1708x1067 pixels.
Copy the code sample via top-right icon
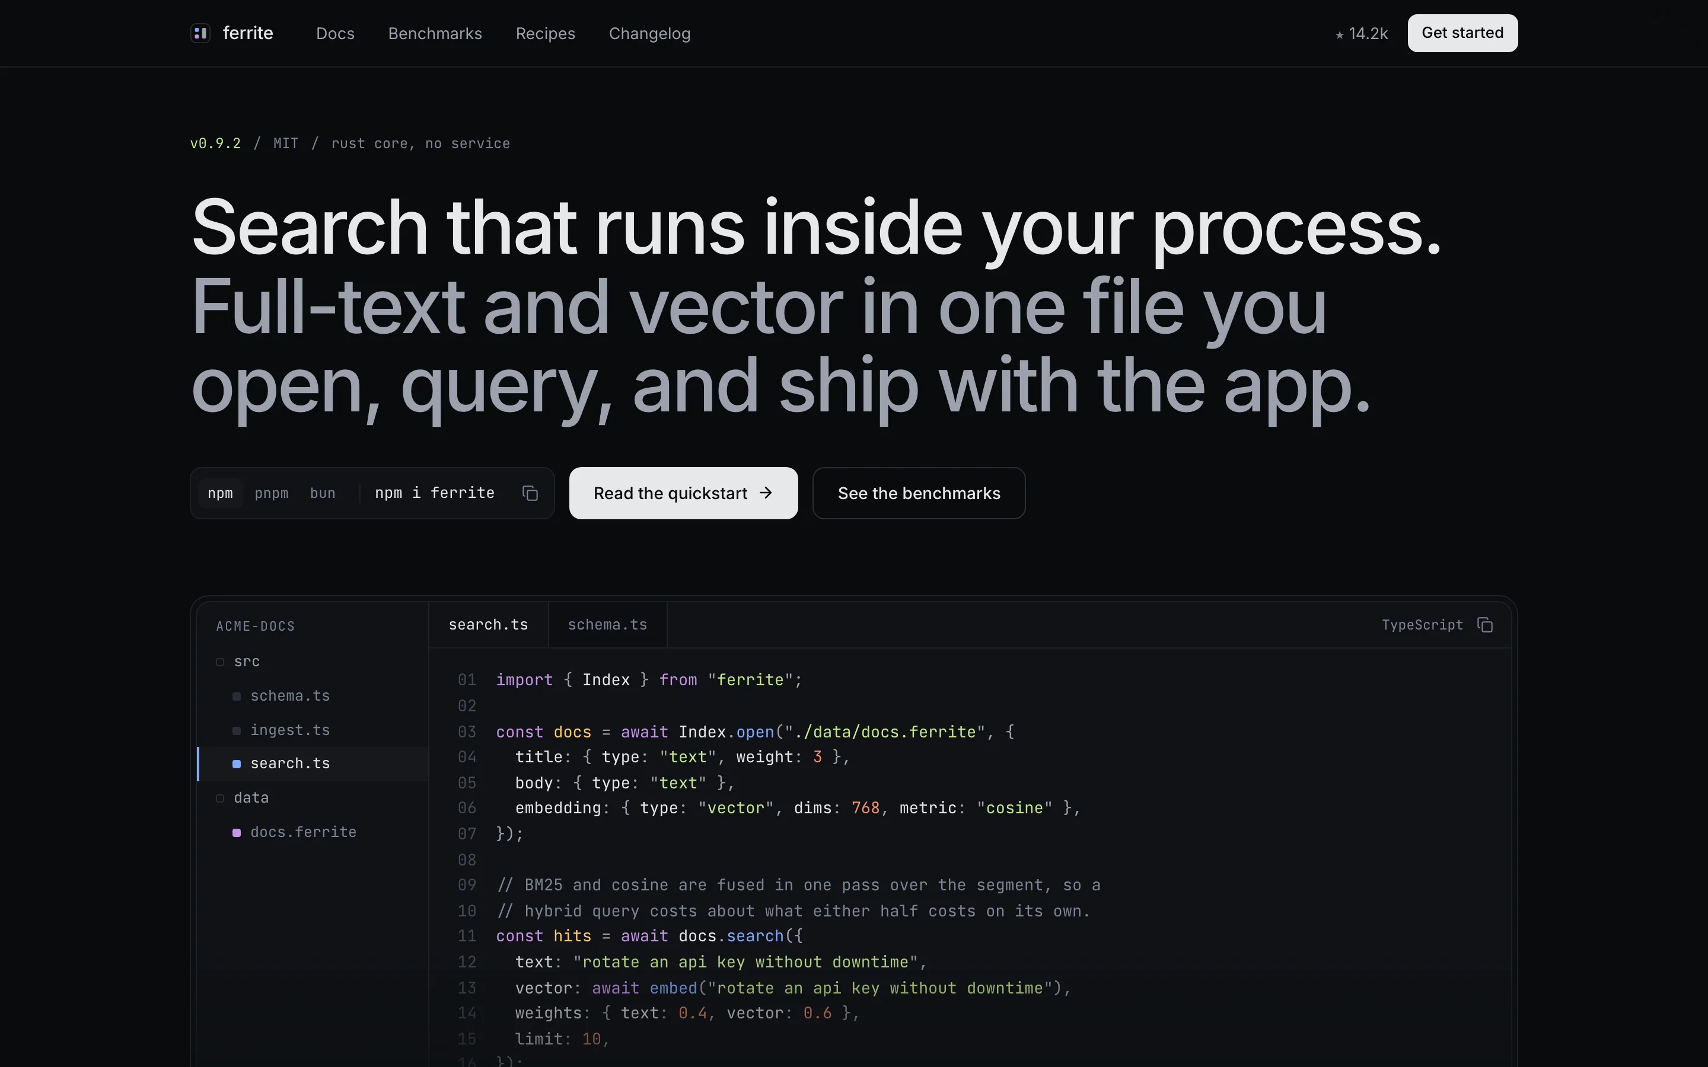coord(1485,625)
